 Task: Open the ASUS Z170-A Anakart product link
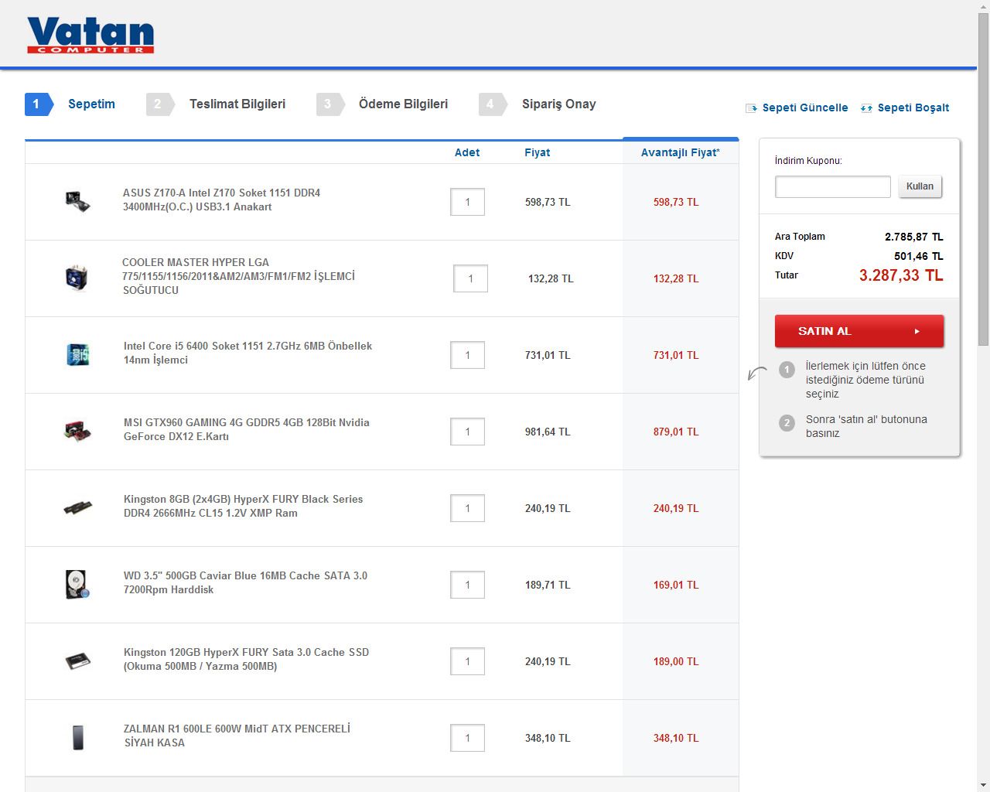pos(221,200)
